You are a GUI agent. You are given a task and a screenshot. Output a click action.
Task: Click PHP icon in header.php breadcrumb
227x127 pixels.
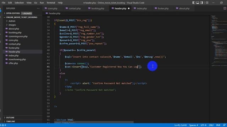click(47, 13)
